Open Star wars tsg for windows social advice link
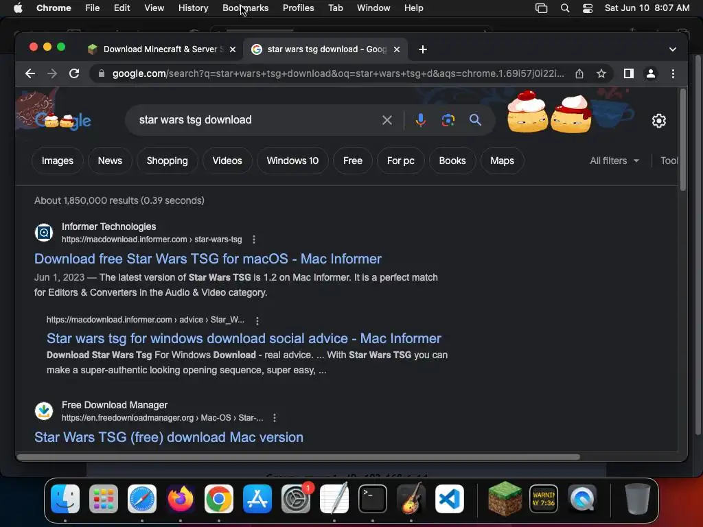Viewport: 703px width, 527px height. [244, 338]
